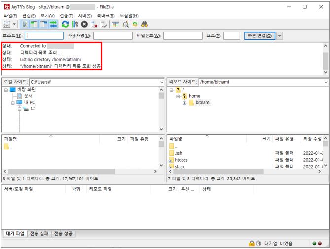
Task: Click binoculars file search icon
Action: point(145,24)
